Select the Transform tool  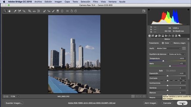click(38, 11)
